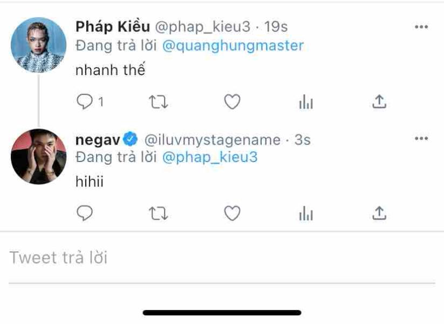
Task: Open more options on negav's tweet
Action: (x=421, y=139)
